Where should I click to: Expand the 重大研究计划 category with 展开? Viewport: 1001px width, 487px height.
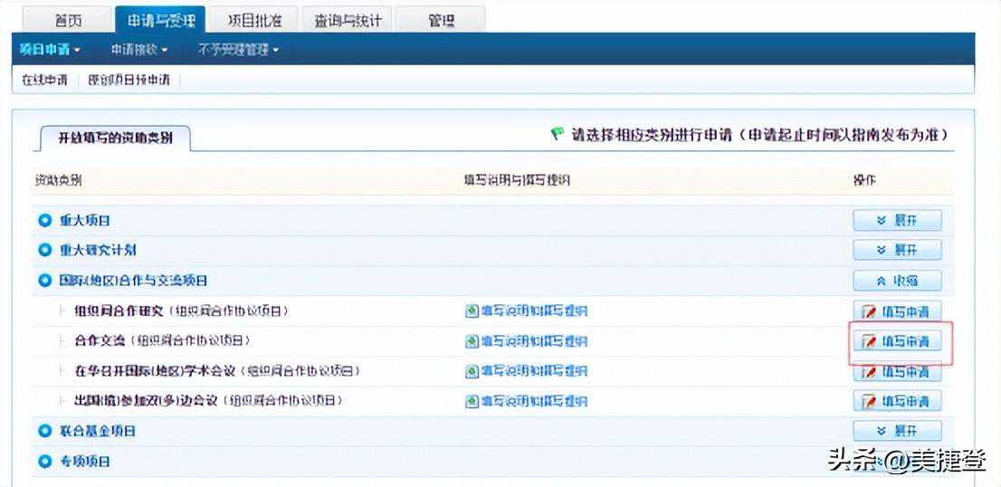[898, 250]
